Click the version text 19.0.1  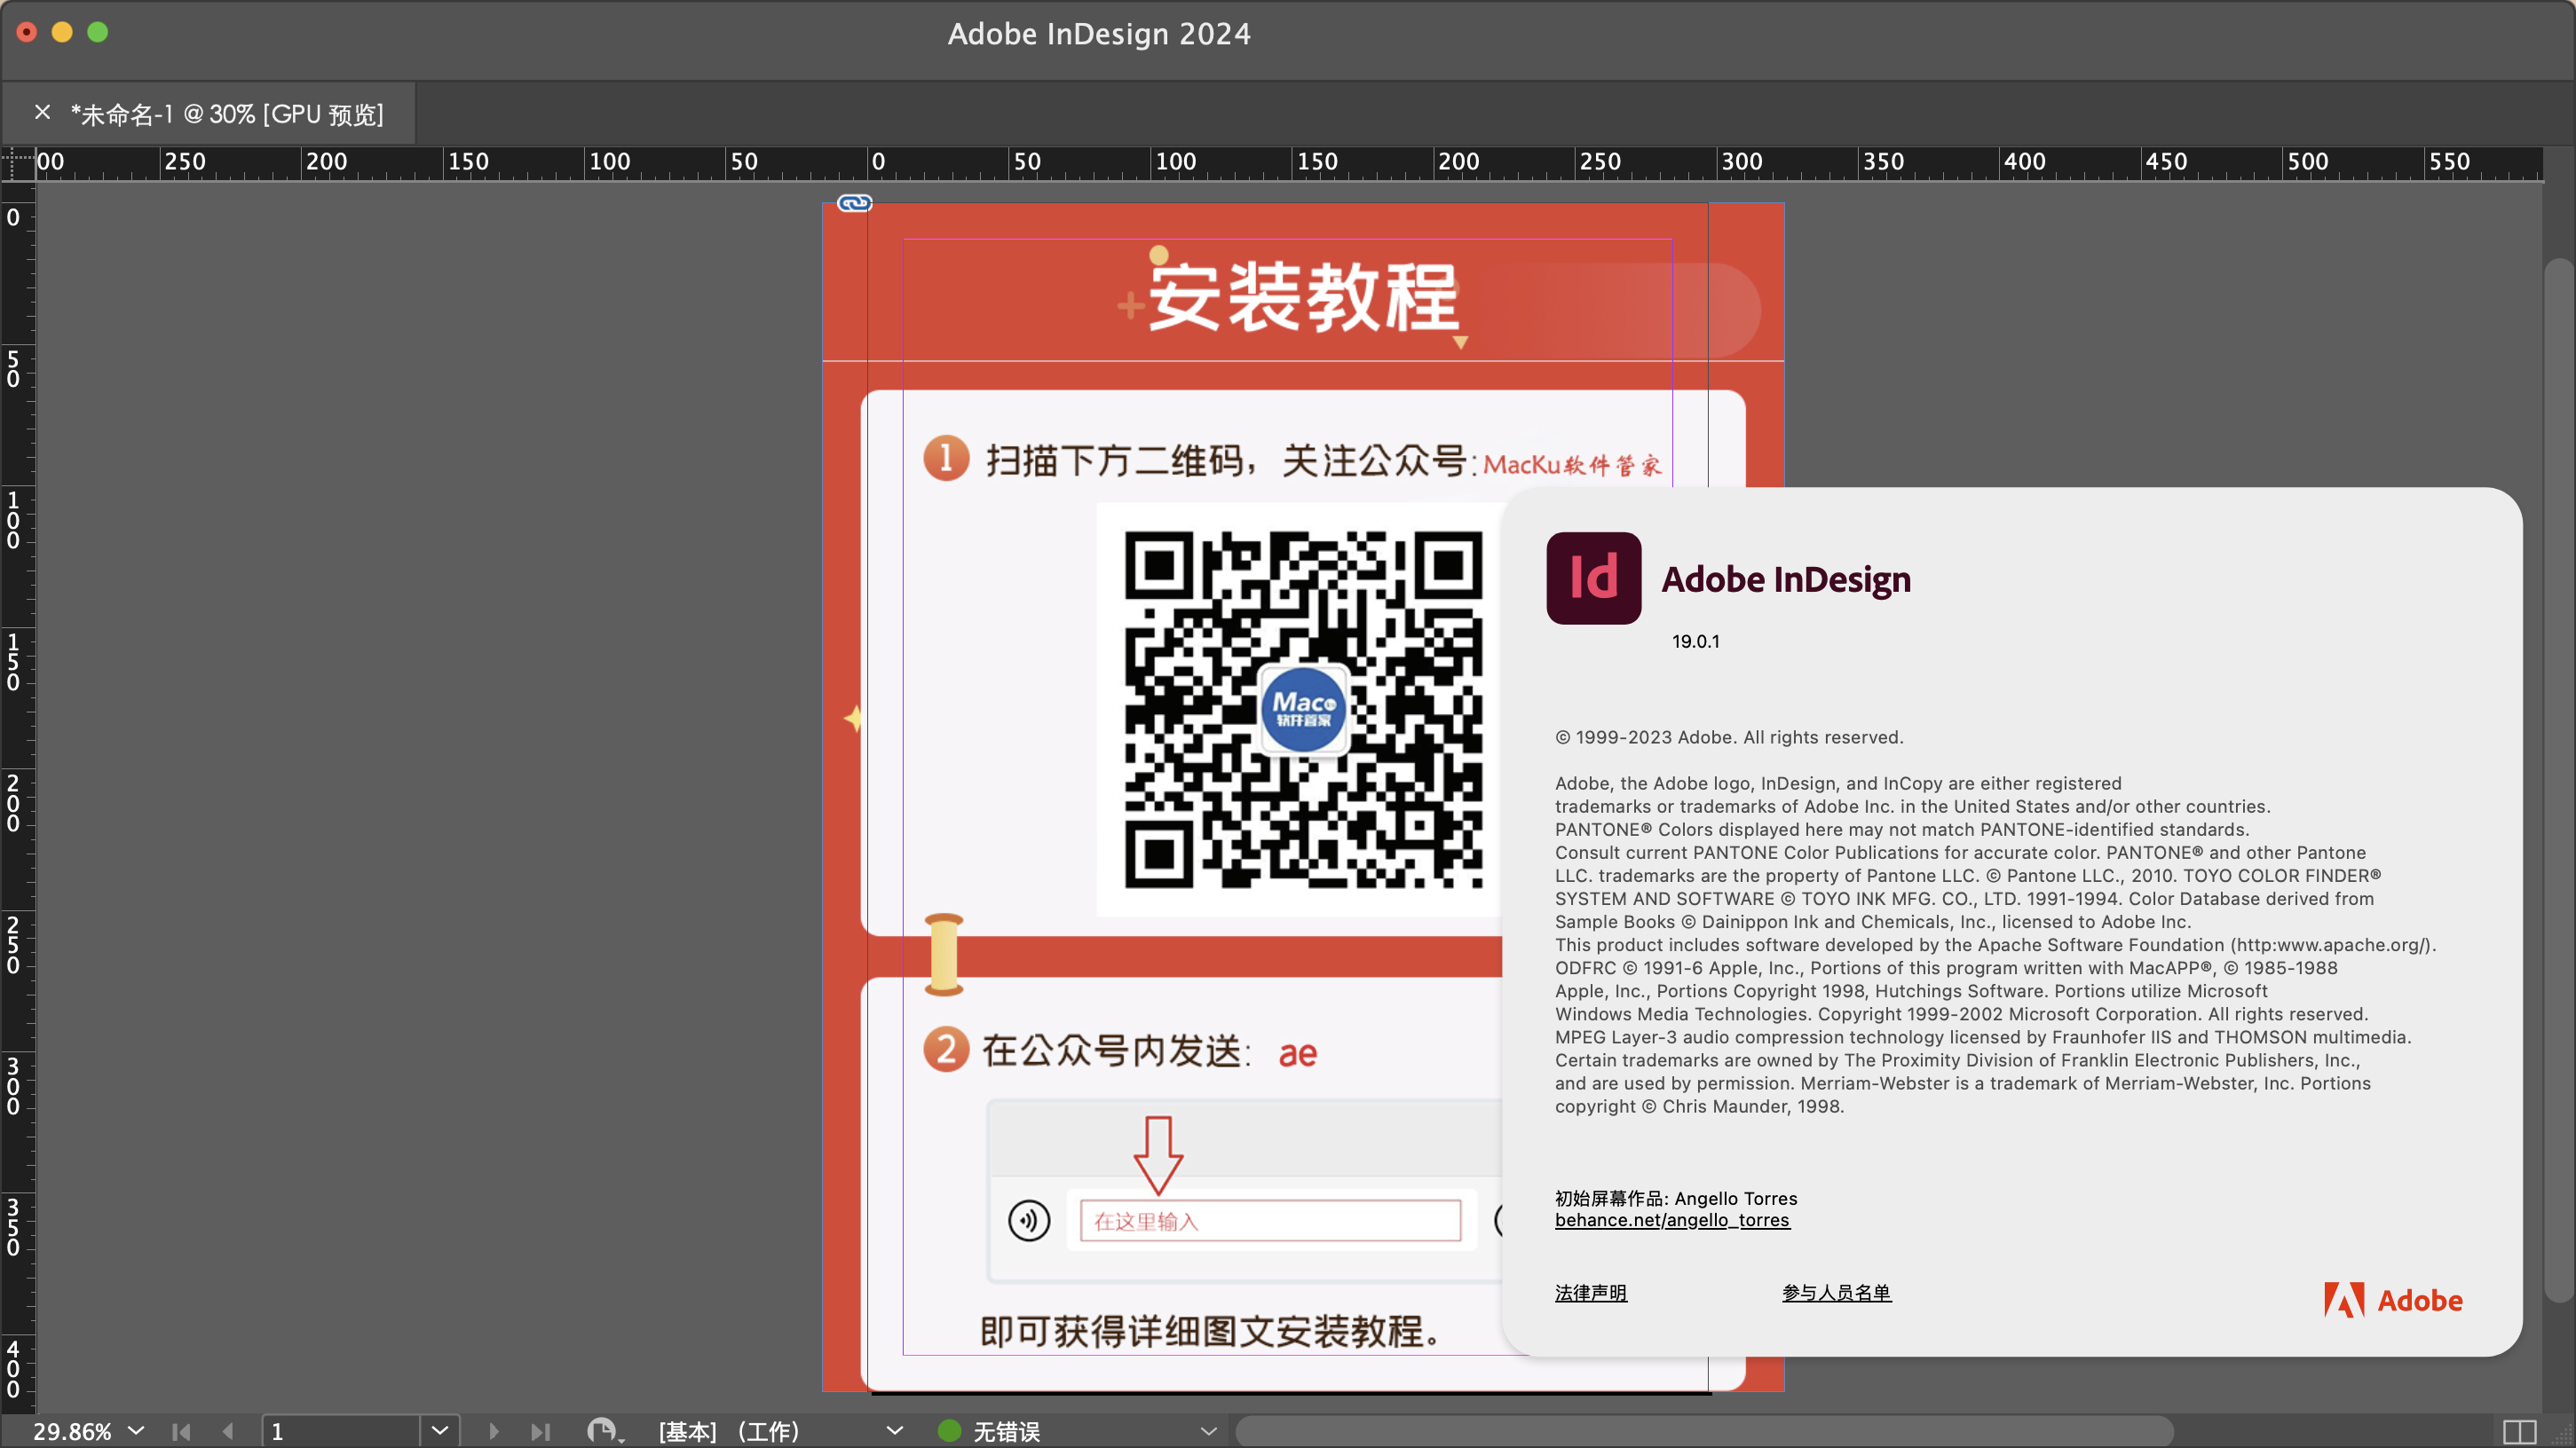tap(1695, 641)
